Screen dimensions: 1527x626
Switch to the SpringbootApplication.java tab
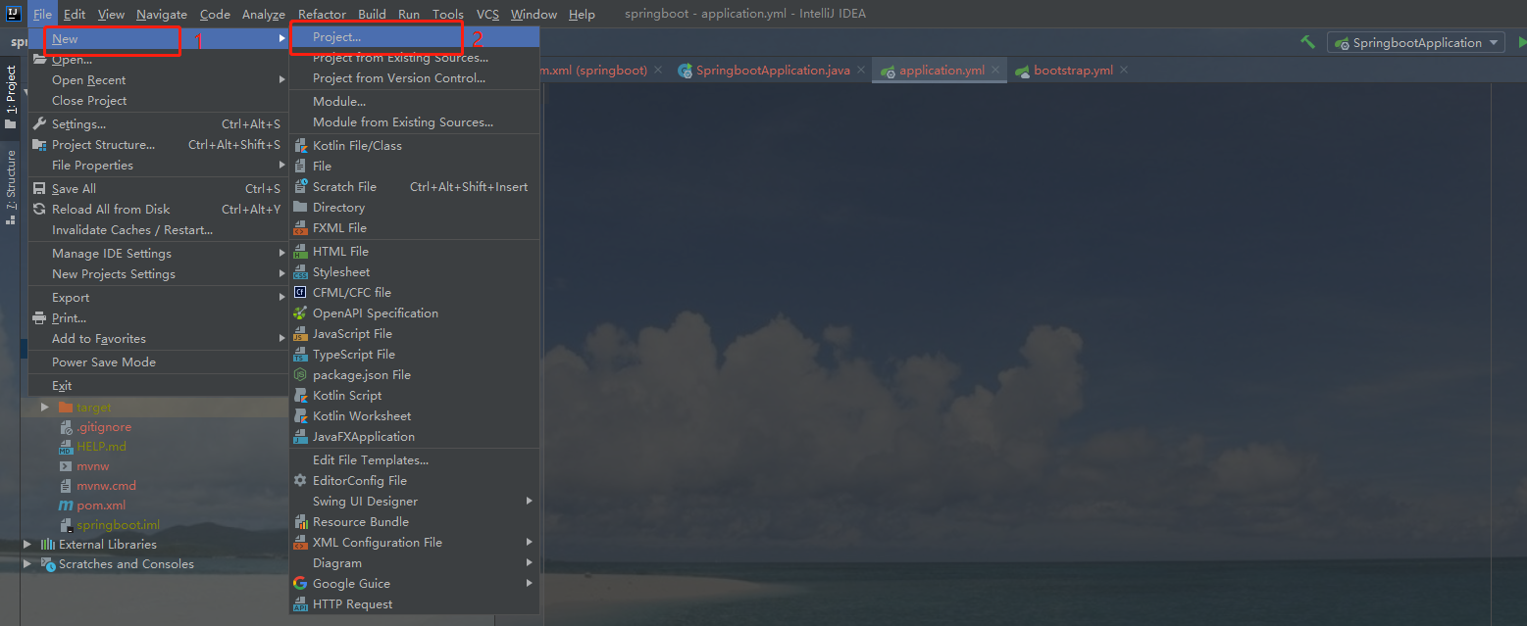[x=773, y=71]
